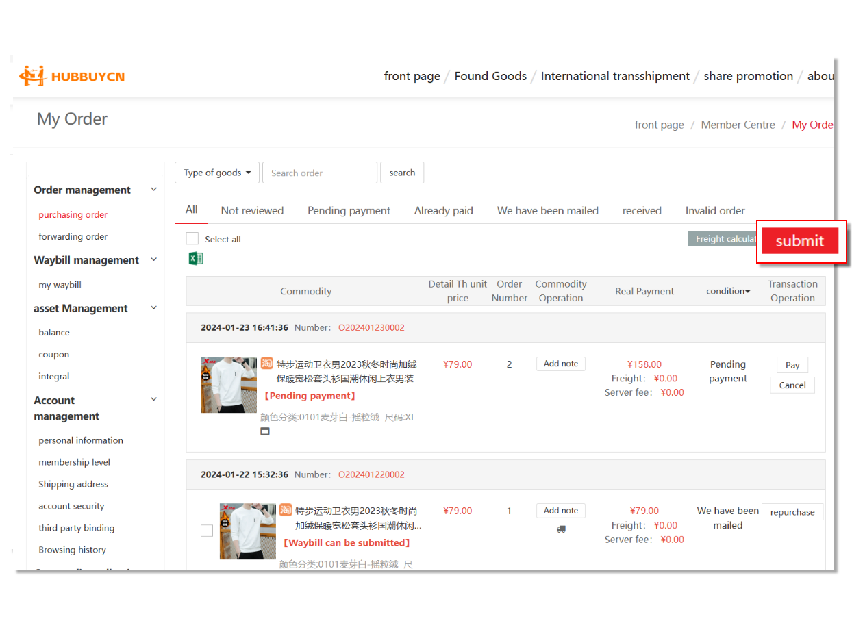Viewport: 852px width, 634px height.
Task: Click Pay for the first order
Action: pyautogui.click(x=792, y=365)
